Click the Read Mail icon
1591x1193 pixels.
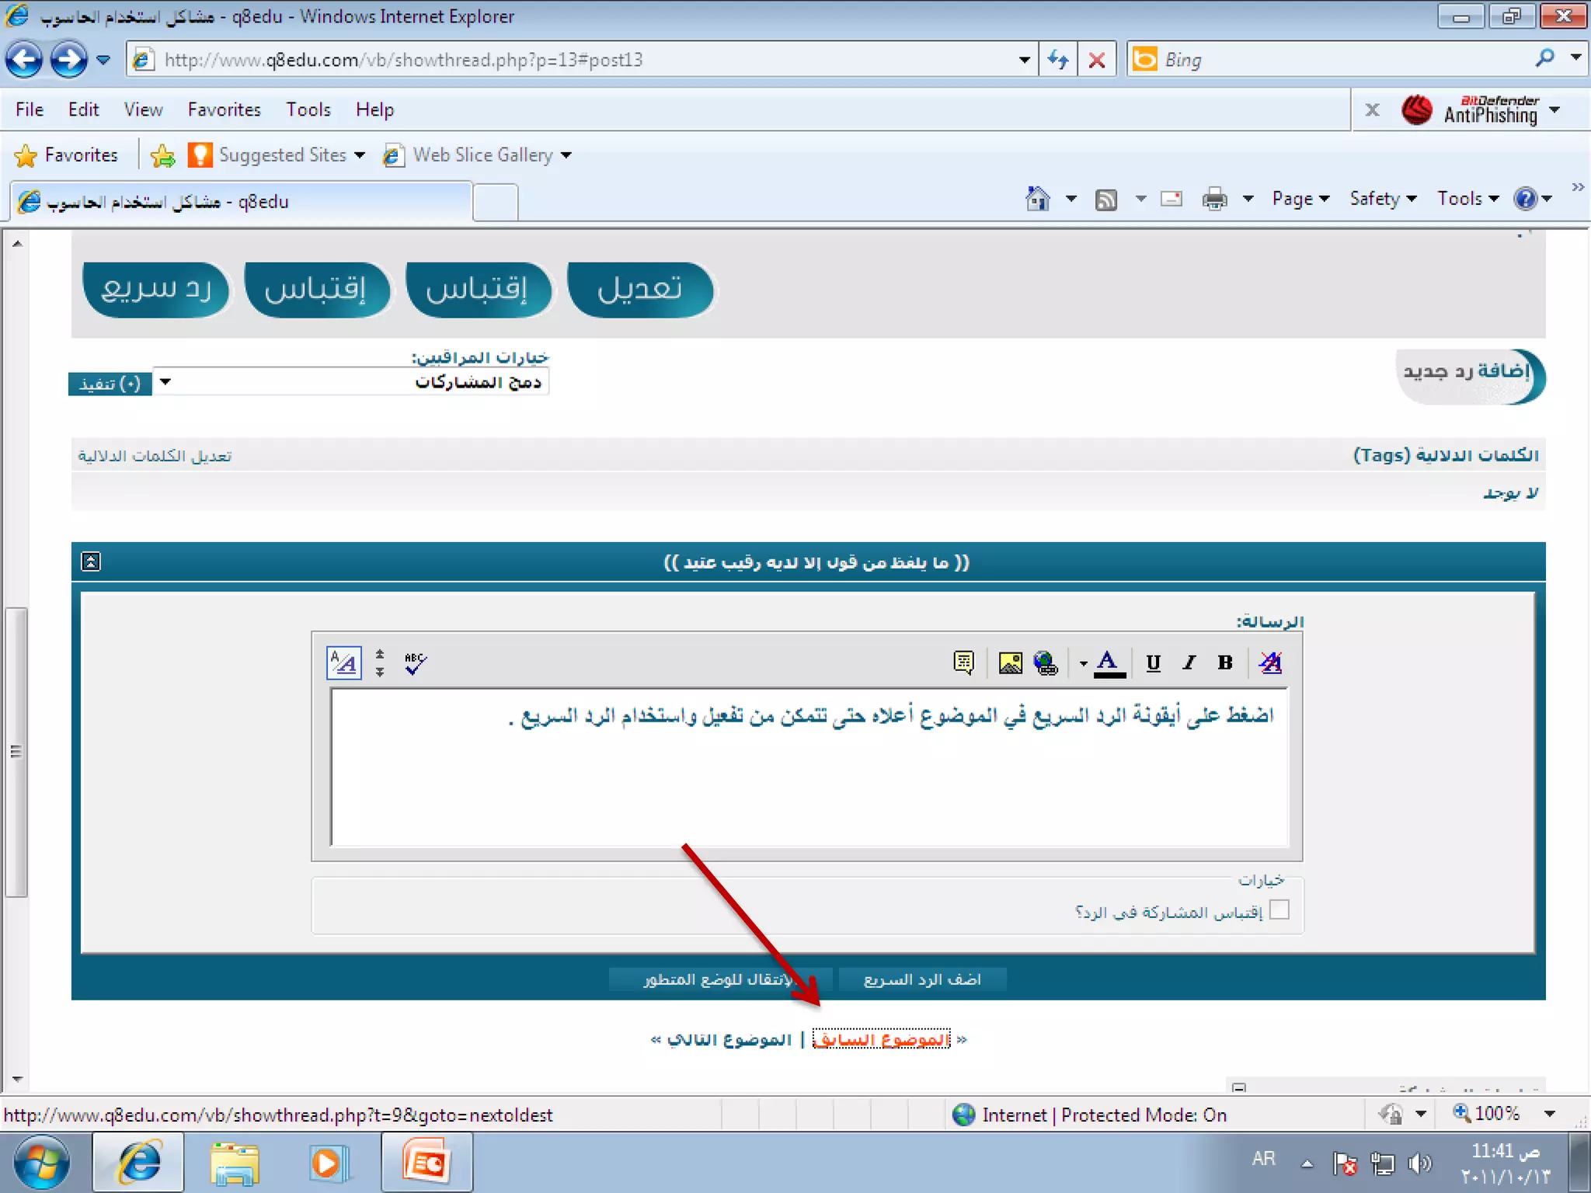(x=1171, y=199)
